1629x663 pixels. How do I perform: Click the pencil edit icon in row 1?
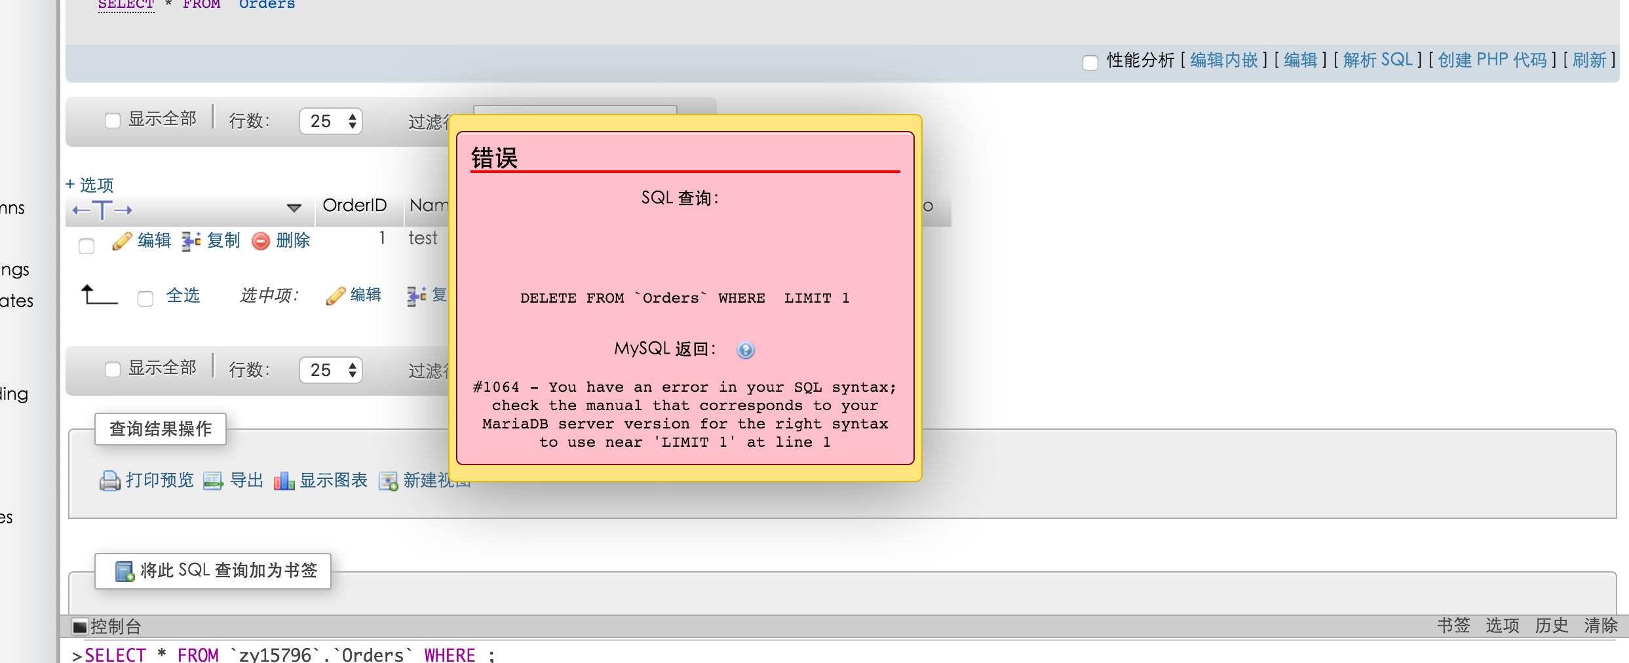coord(122,241)
